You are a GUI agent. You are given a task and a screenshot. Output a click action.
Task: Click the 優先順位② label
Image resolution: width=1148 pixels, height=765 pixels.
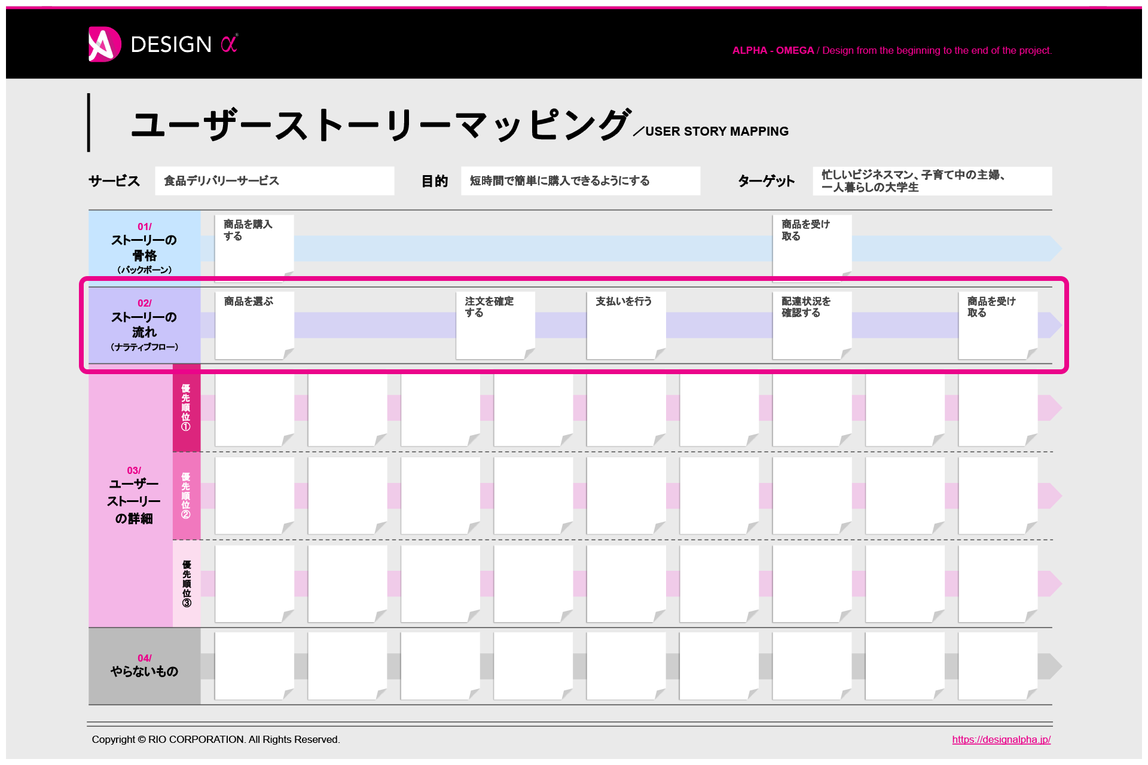(186, 495)
